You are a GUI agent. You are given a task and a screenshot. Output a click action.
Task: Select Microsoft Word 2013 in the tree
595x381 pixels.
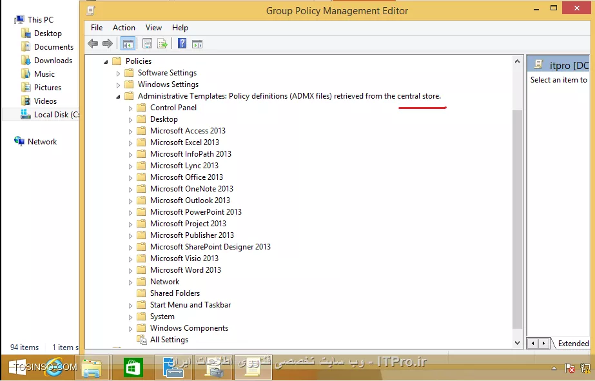point(186,270)
